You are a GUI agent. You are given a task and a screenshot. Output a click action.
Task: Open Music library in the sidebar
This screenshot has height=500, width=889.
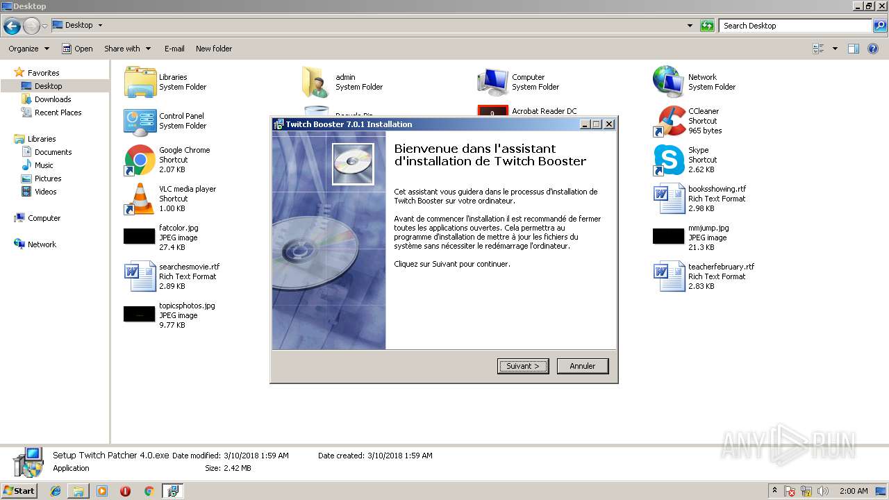pyautogui.click(x=44, y=165)
